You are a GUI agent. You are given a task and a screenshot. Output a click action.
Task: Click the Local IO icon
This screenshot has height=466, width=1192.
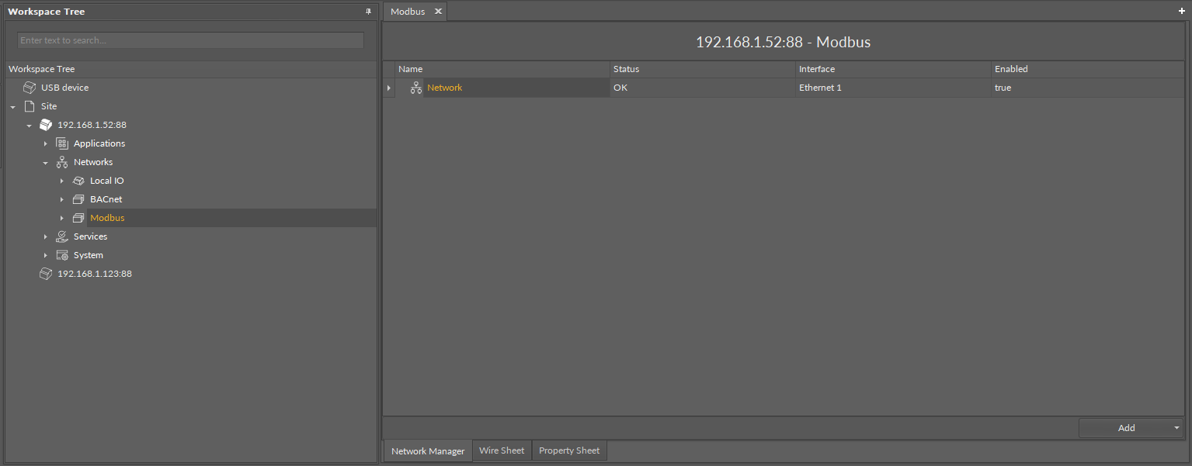pyautogui.click(x=78, y=181)
